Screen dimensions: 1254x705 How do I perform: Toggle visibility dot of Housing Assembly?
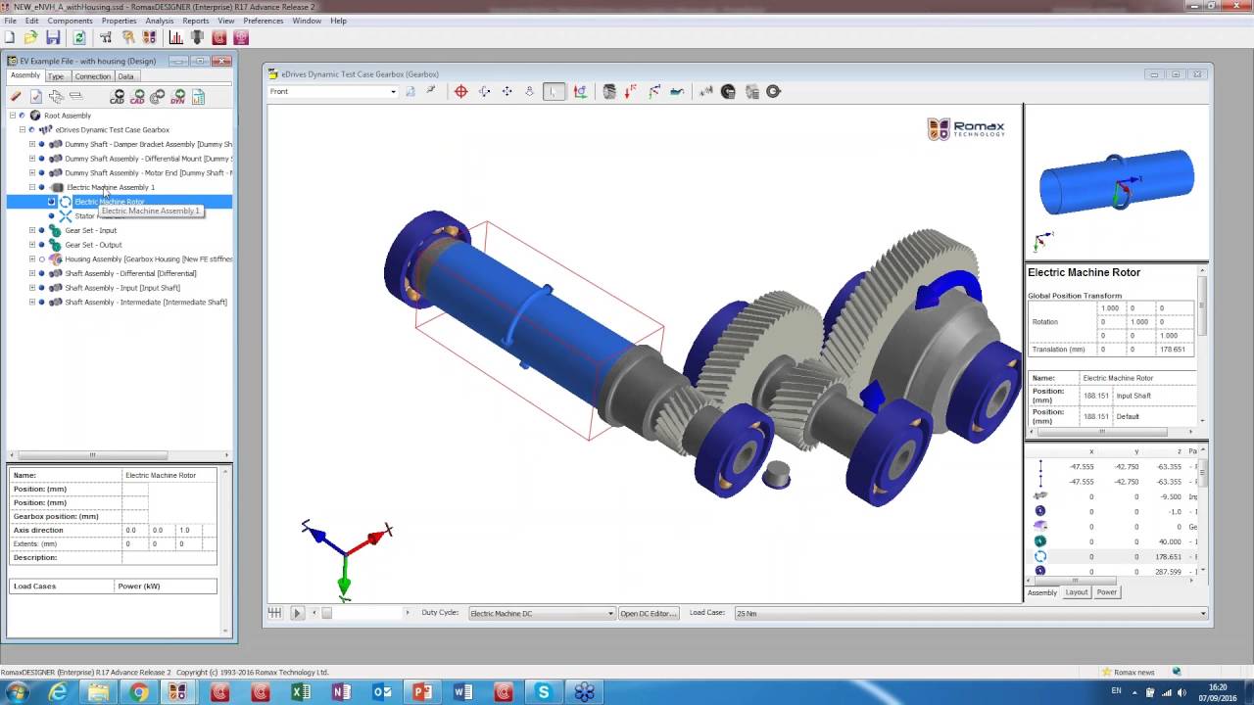41,259
